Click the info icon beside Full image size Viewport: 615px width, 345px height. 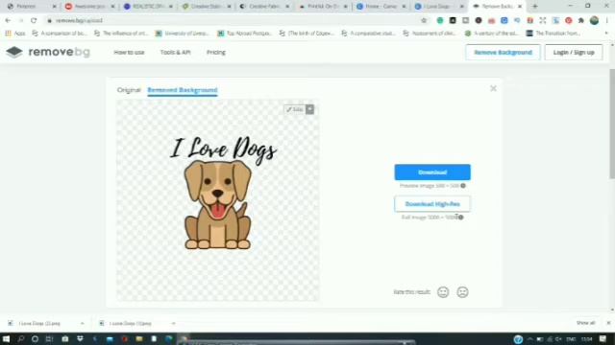point(461,218)
